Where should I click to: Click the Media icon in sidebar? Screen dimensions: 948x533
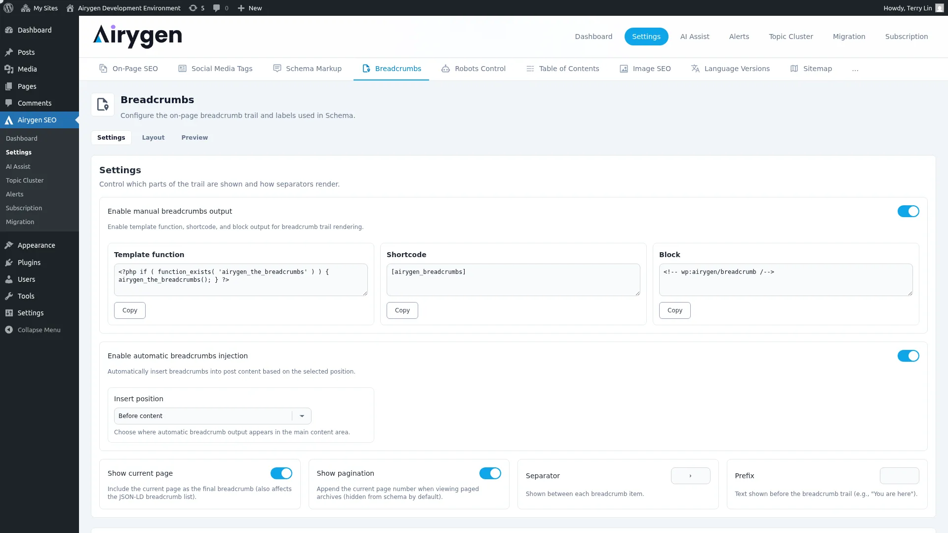click(9, 69)
